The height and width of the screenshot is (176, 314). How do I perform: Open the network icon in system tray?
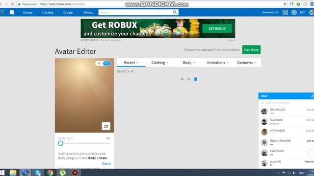coord(289,173)
